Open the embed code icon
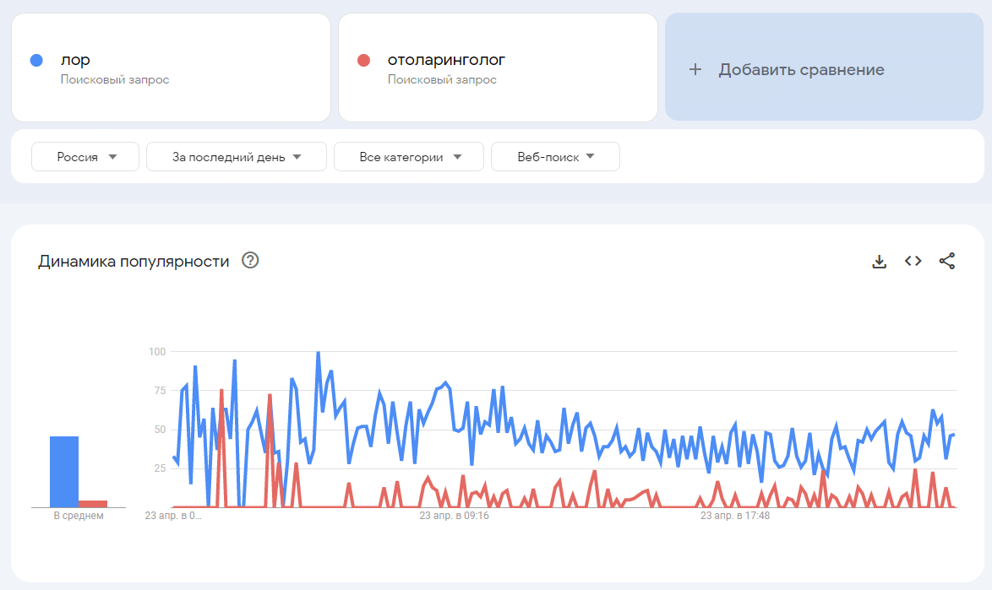This screenshot has height=590, width=992. click(913, 261)
